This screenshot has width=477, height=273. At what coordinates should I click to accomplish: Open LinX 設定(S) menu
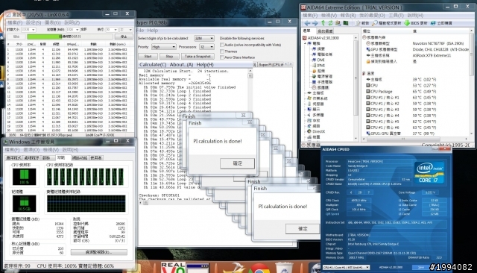[x=34, y=23]
